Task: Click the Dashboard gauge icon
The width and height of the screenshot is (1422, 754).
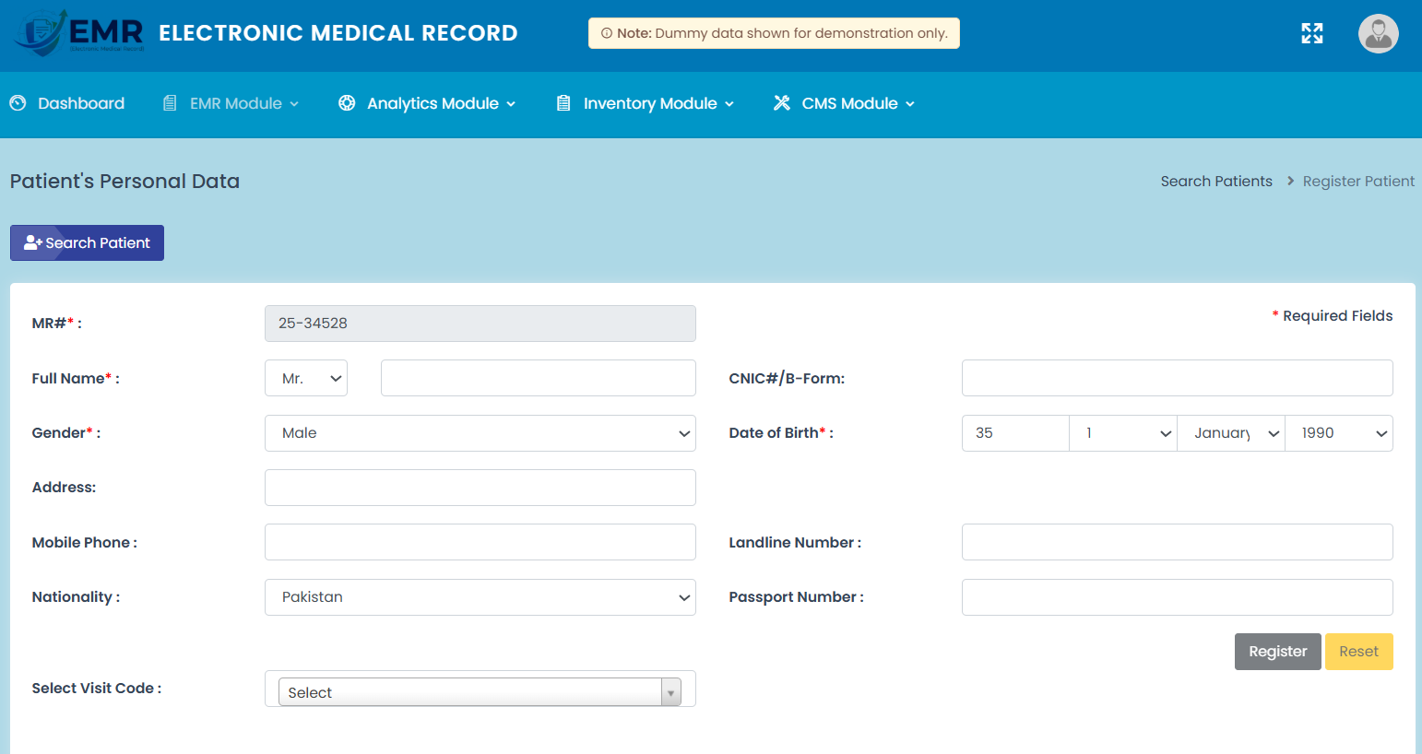Action: point(18,103)
